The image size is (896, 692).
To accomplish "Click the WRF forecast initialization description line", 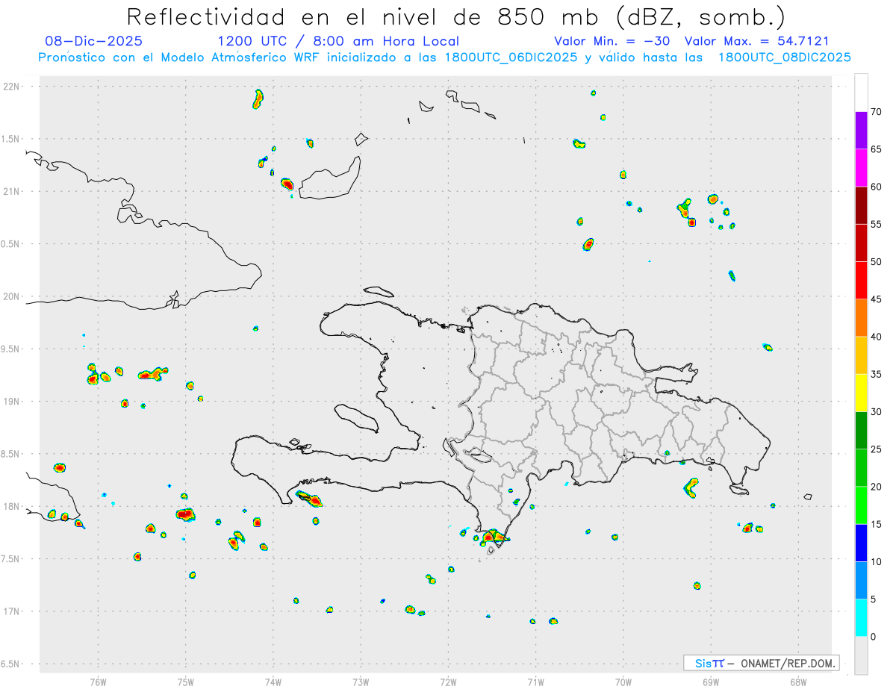I will [x=444, y=57].
